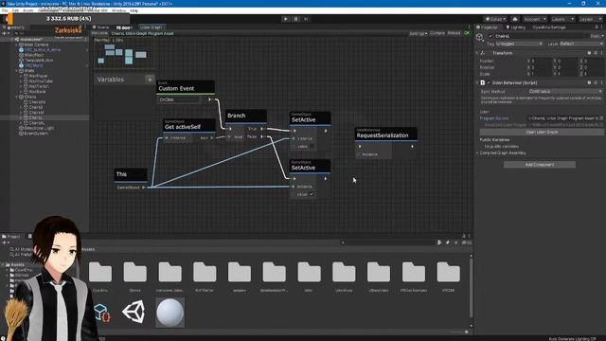Toggle the Udon Behaviour script enabled checkbox
606x341 pixels.
coord(489,82)
